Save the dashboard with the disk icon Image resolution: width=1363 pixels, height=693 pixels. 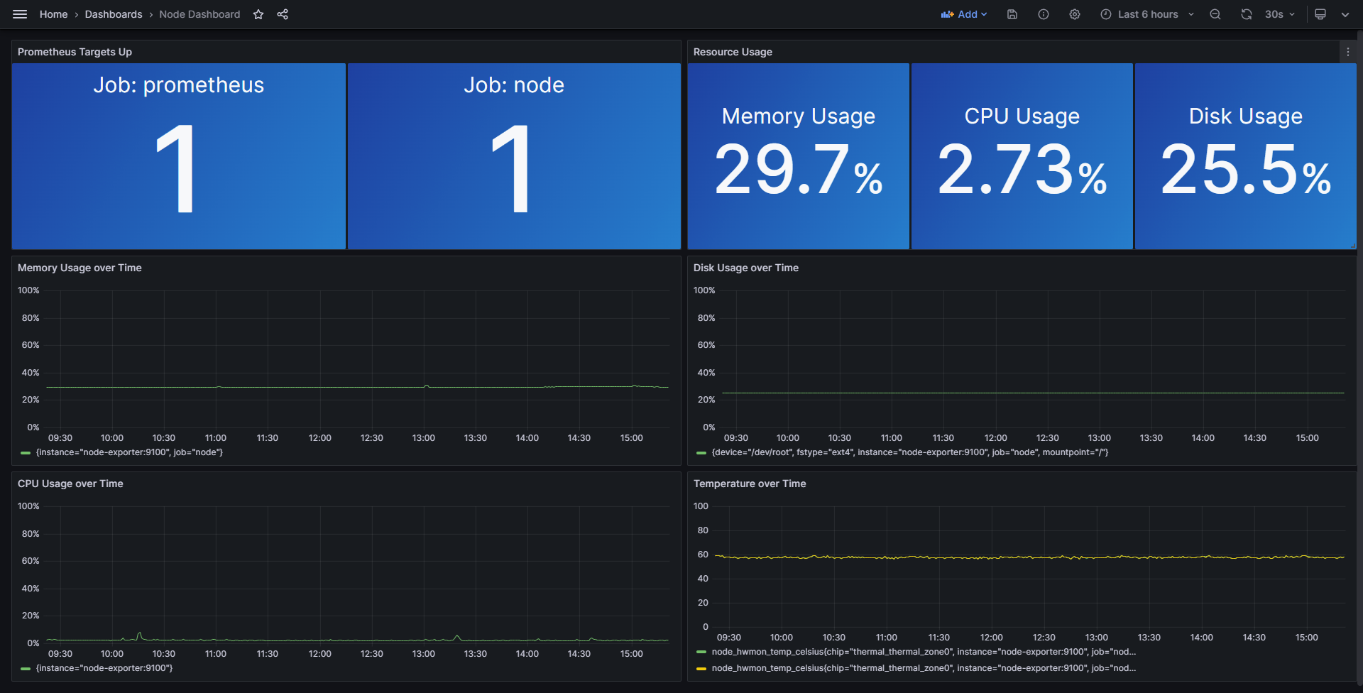point(1012,14)
